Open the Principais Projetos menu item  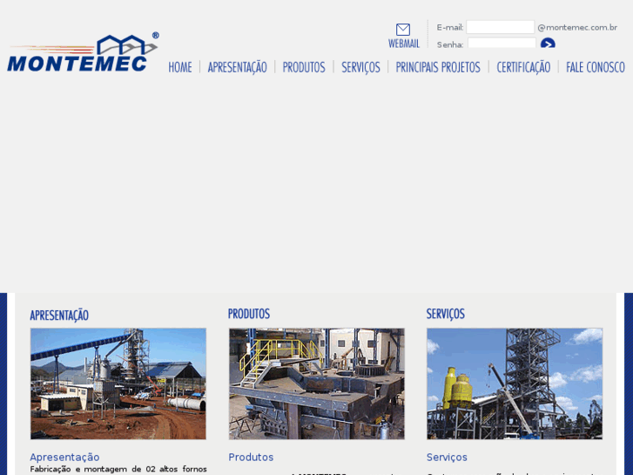[438, 67]
